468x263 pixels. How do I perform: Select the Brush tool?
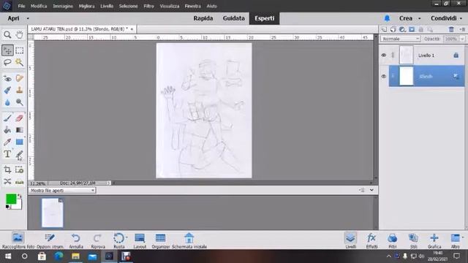pyautogui.click(x=7, y=118)
